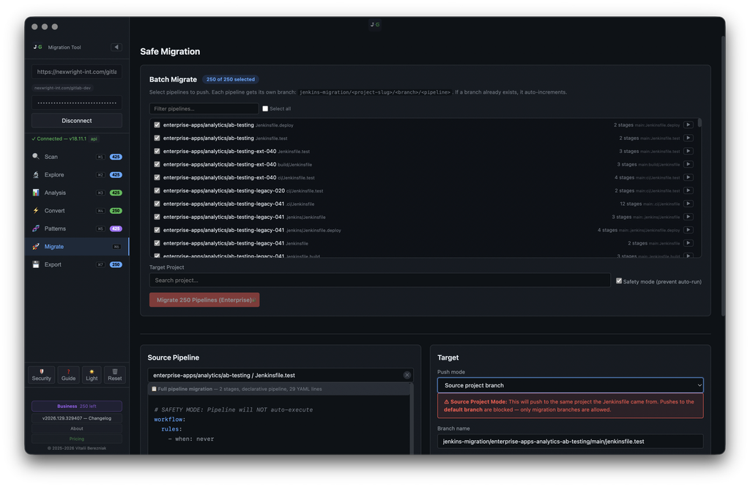
Task: Click the Business 250 left license badge
Action: (76, 406)
